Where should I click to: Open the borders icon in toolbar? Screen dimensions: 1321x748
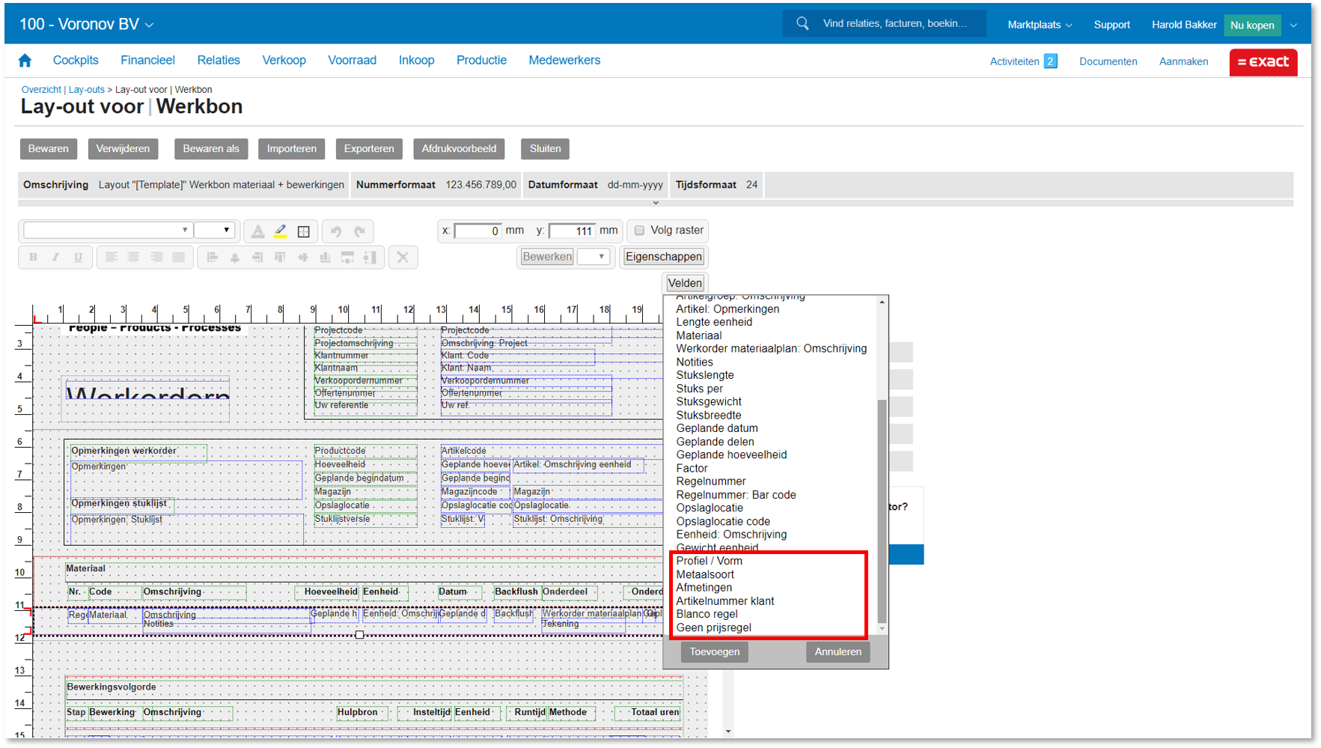coord(303,231)
